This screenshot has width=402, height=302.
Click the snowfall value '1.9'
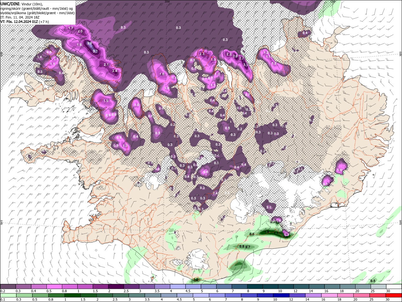[214, 60]
